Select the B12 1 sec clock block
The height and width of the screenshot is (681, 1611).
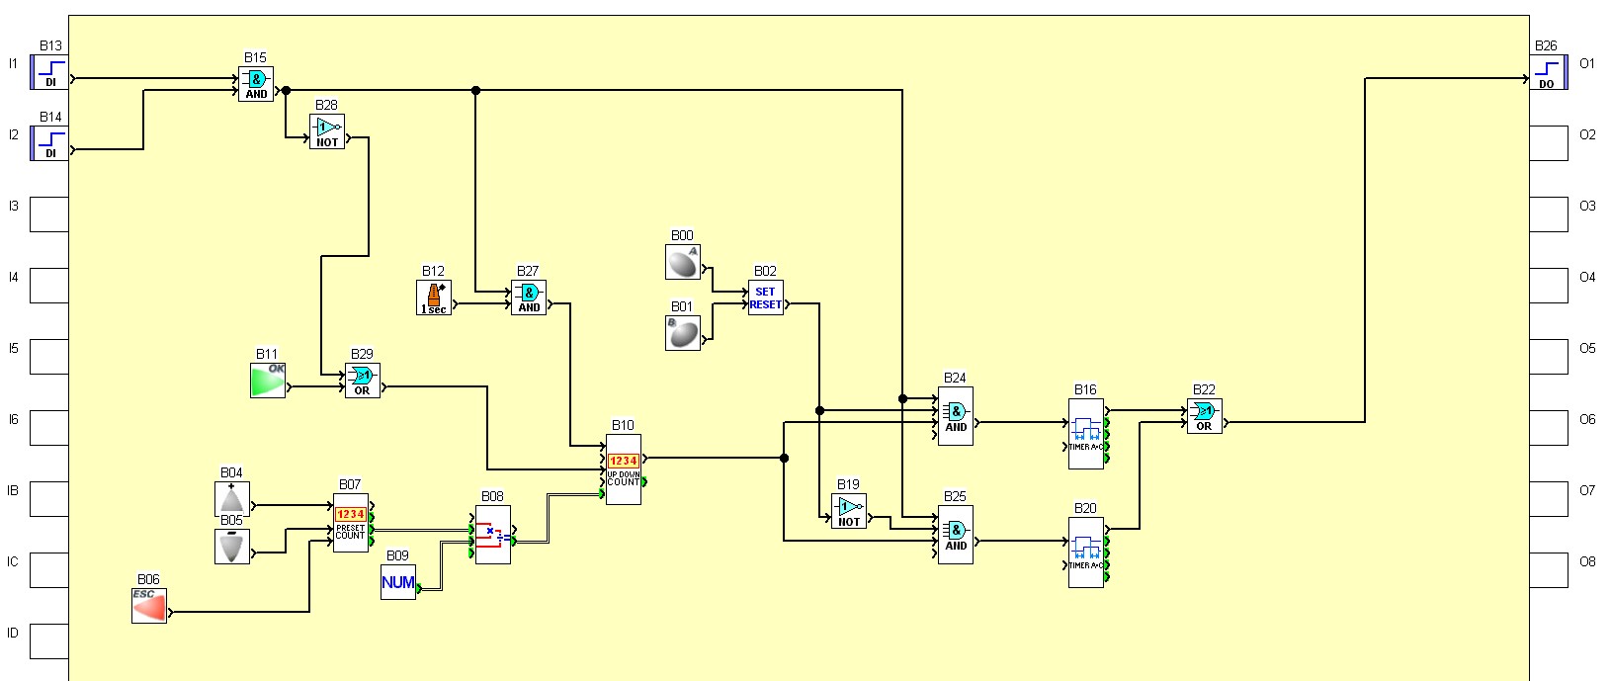point(434,298)
